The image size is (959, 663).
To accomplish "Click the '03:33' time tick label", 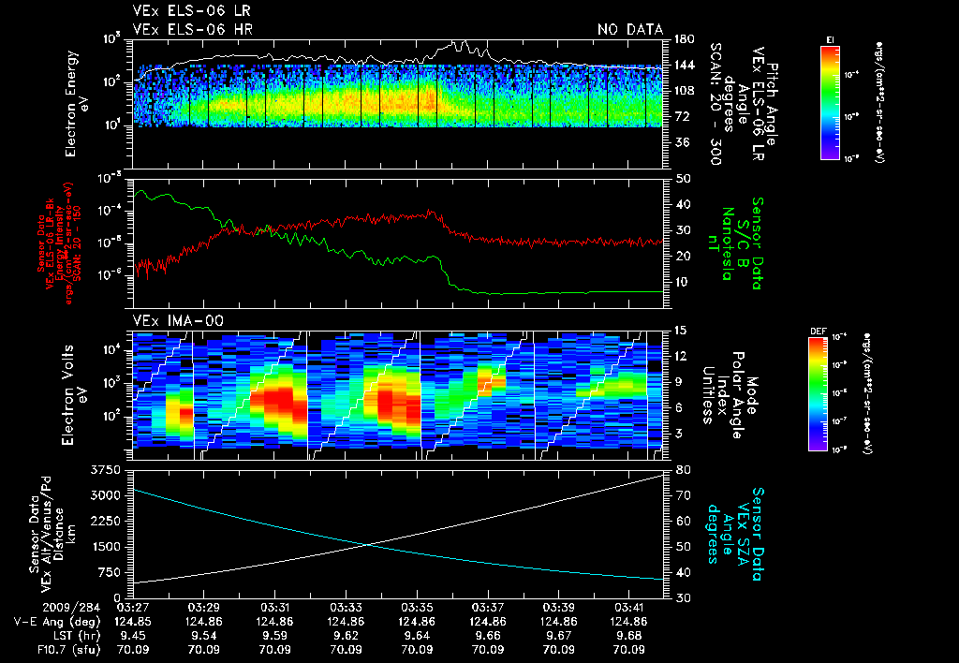I will pos(347,608).
